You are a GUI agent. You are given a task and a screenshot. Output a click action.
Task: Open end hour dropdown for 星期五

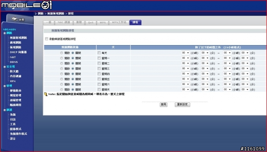(227, 79)
